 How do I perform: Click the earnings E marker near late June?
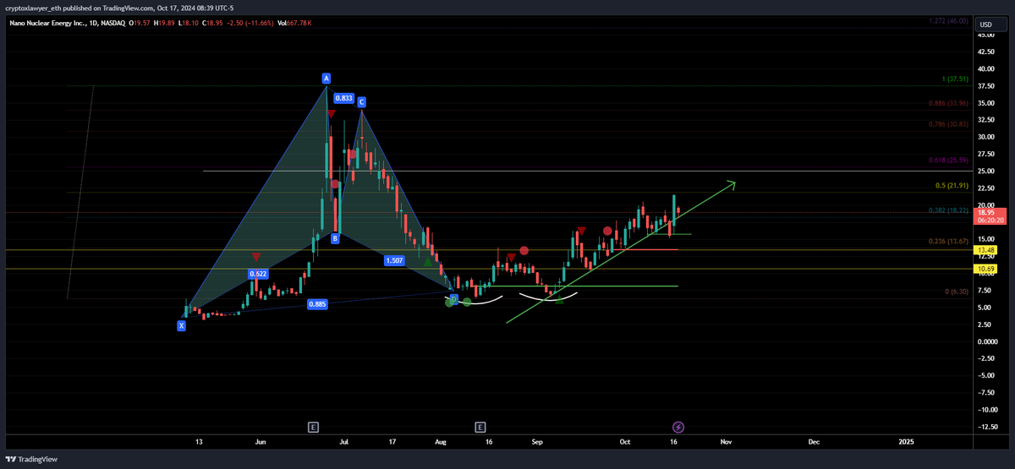click(313, 427)
